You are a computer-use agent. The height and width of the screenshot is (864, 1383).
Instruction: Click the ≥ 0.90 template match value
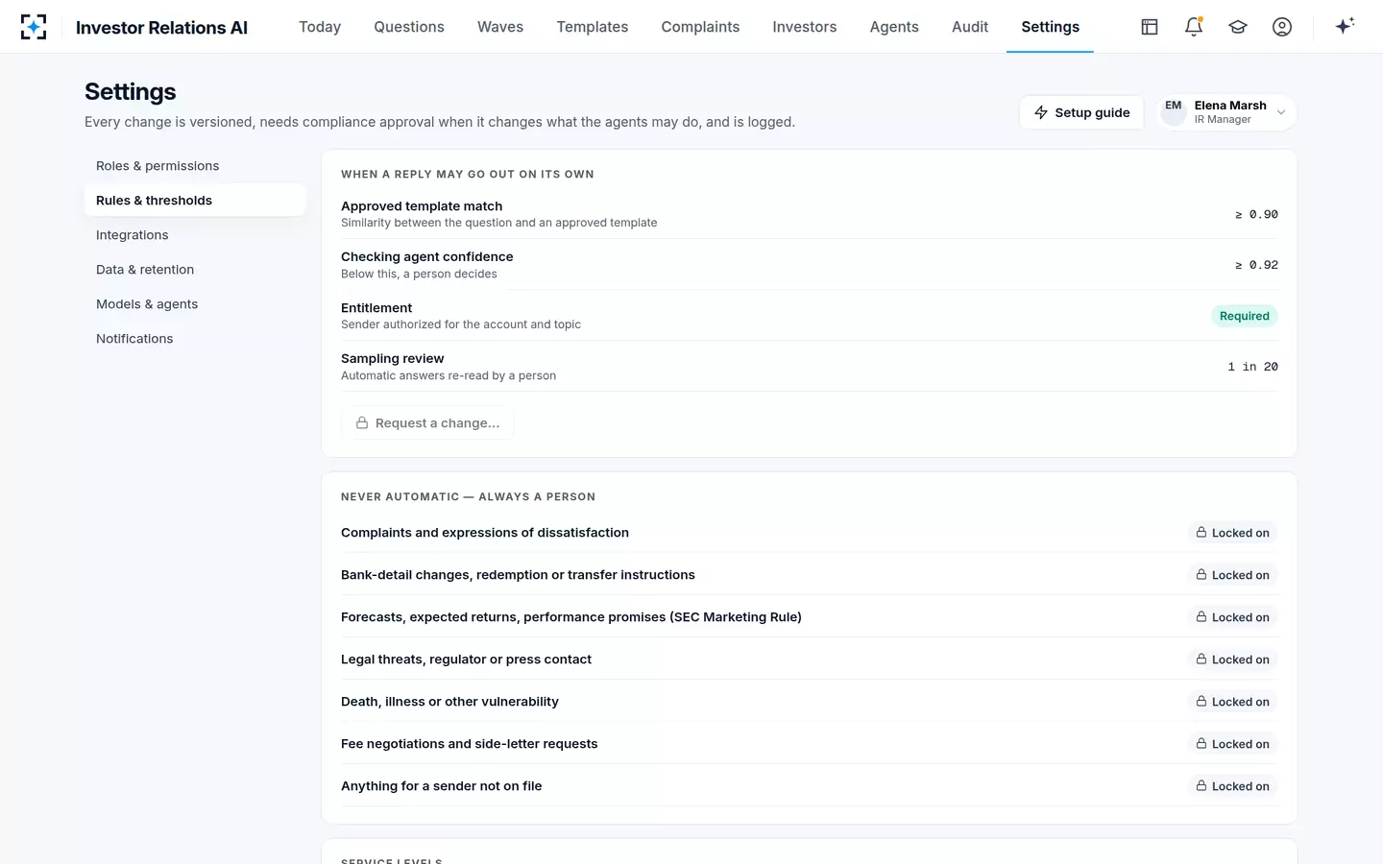(x=1256, y=214)
